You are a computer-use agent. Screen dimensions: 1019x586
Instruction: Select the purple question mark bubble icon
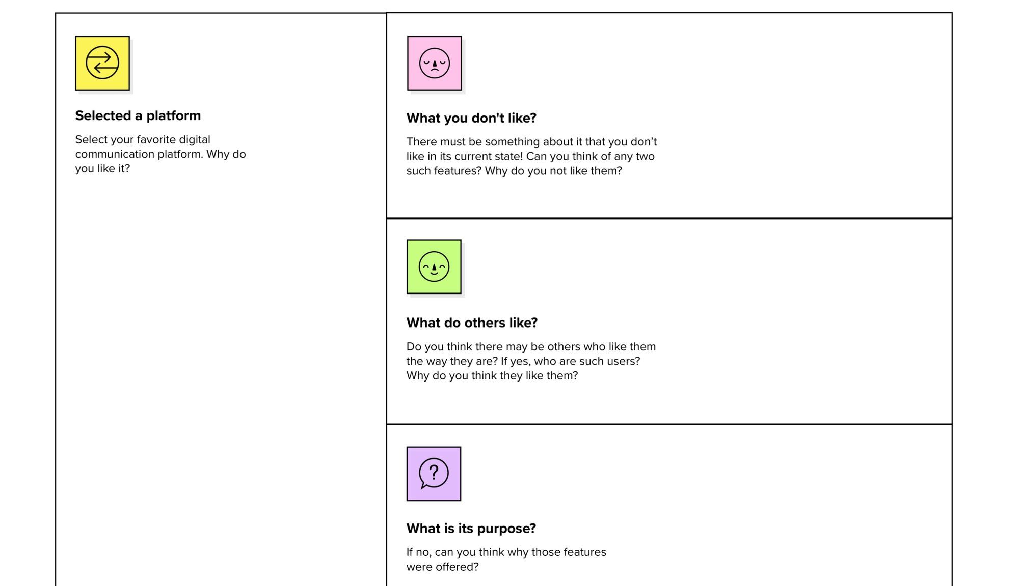[x=434, y=474]
